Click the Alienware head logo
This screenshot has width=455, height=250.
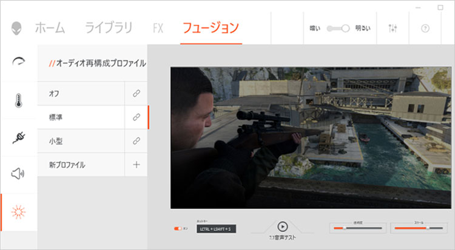tap(17, 28)
